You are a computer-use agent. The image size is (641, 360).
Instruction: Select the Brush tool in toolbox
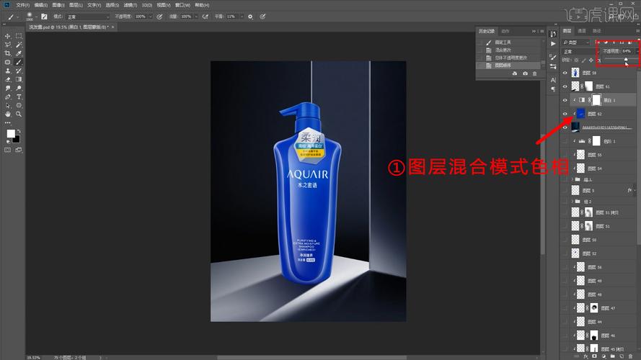19,62
